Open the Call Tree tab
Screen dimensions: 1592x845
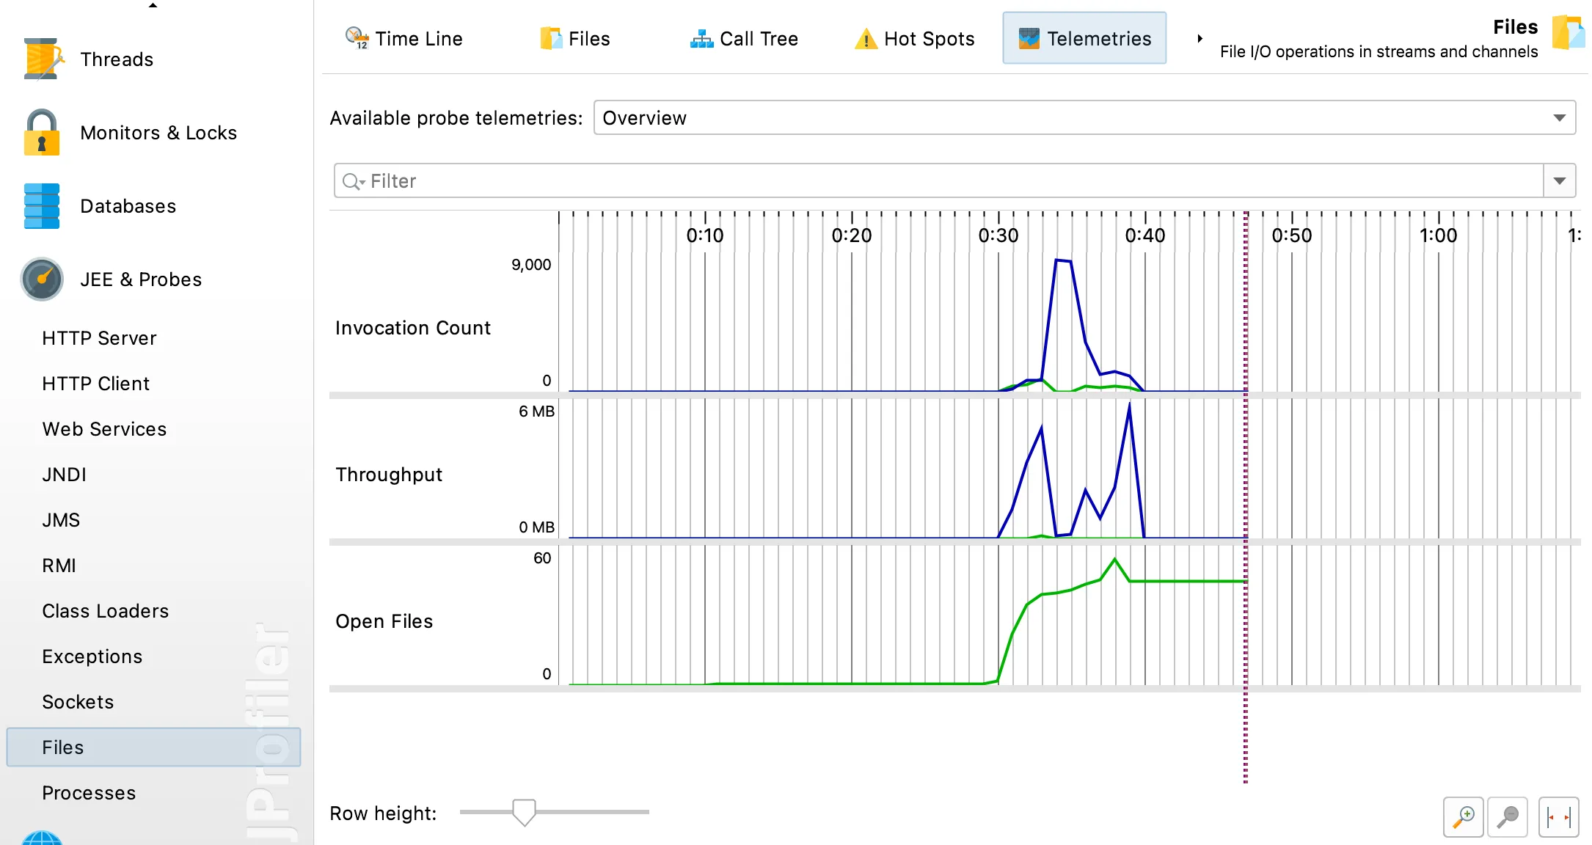click(744, 38)
